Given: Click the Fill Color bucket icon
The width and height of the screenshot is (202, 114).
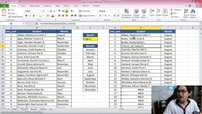Looking at the screenshot, I should (x=48, y=16).
